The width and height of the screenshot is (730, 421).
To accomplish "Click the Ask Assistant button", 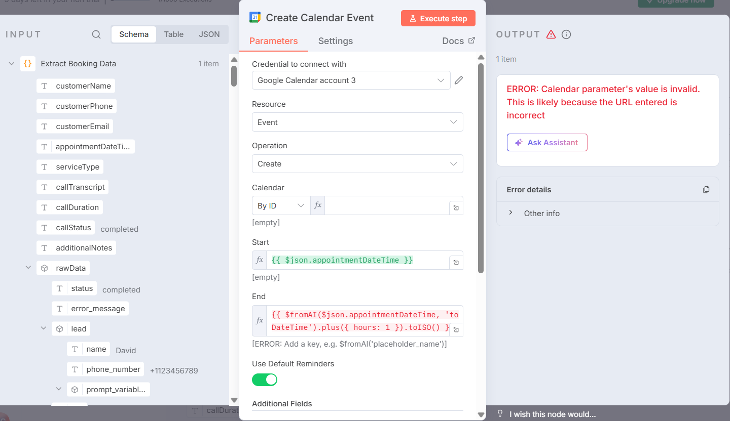I will [547, 143].
